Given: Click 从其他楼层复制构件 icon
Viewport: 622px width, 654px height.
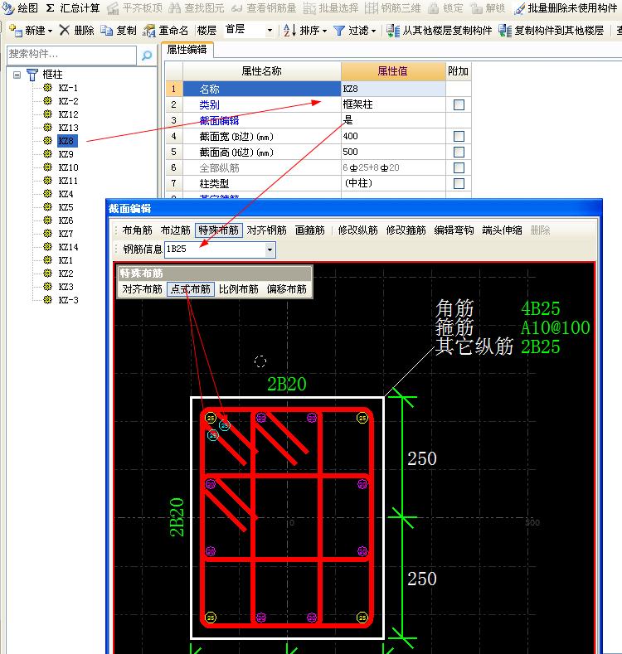Looking at the screenshot, I should click(392, 31).
